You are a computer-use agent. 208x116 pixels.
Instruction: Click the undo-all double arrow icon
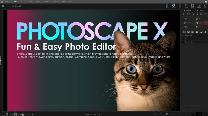click(x=154, y=114)
